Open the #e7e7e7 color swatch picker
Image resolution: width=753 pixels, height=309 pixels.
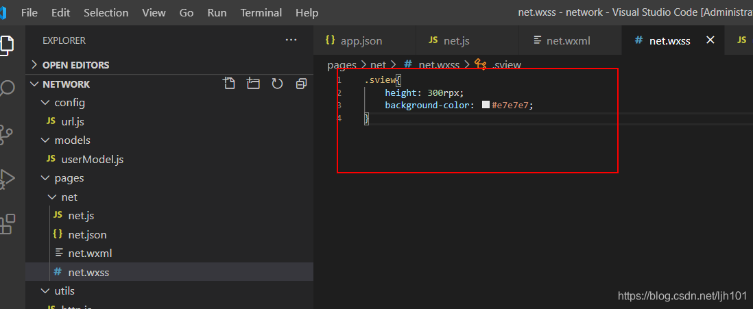(486, 105)
